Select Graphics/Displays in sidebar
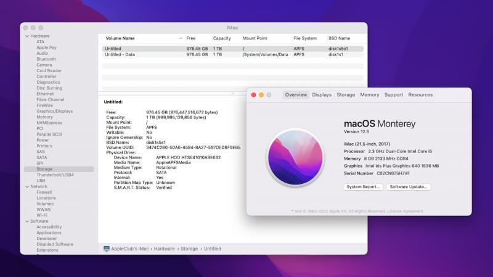 coord(54,111)
